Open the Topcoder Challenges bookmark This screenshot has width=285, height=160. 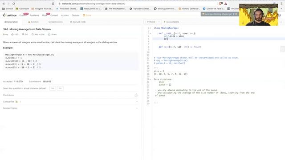[x=140, y=9]
